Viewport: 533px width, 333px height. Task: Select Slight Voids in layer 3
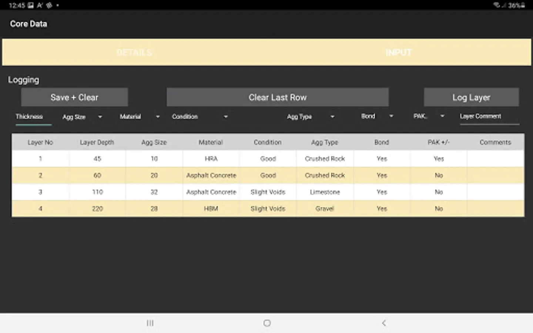[x=268, y=192]
